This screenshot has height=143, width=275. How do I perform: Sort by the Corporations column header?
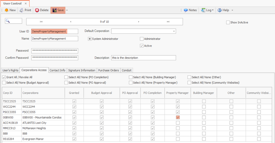tap(43, 93)
